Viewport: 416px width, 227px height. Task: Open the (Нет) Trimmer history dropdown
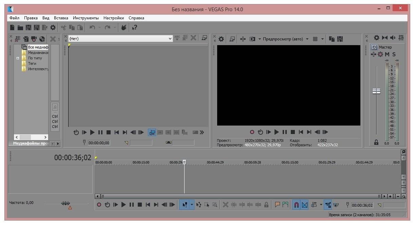pos(170,39)
